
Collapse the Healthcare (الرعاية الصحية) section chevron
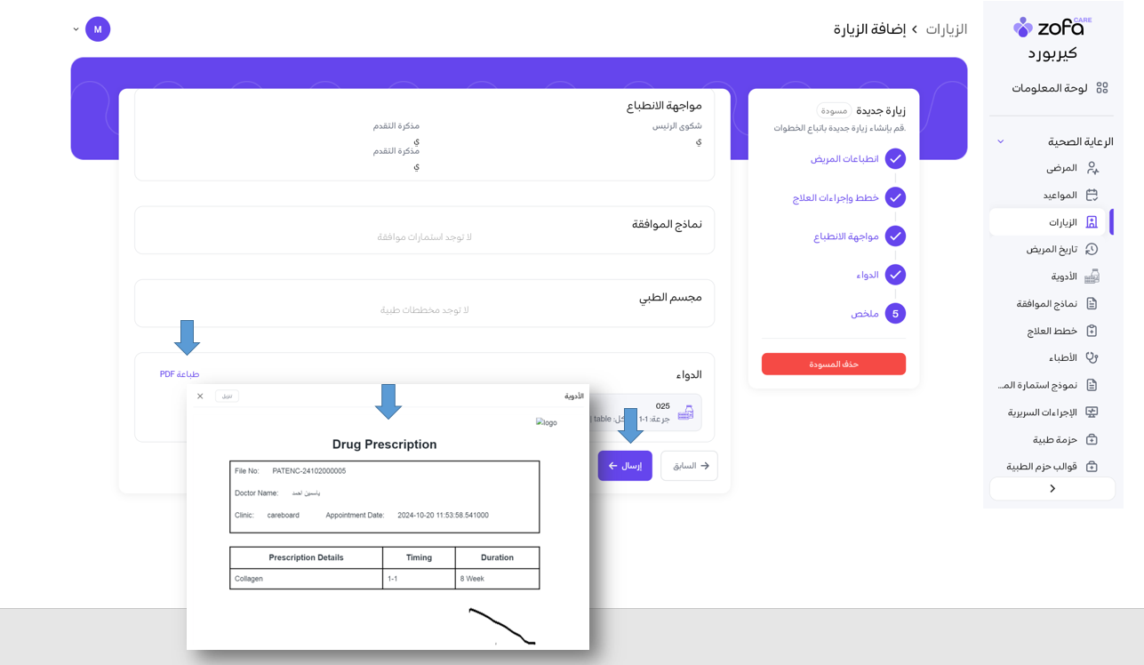(1001, 141)
